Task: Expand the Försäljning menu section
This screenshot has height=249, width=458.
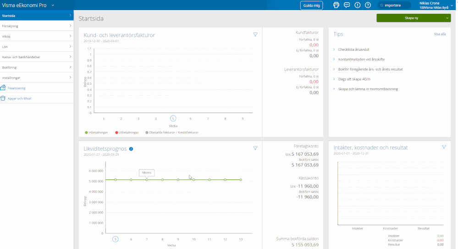Action: click(x=37, y=26)
